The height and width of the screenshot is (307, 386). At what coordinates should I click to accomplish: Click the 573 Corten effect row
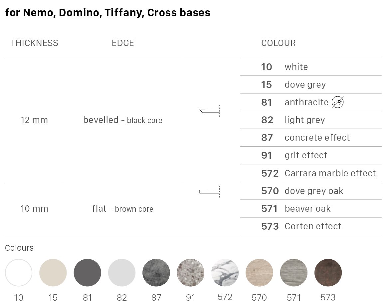point(311,226)
